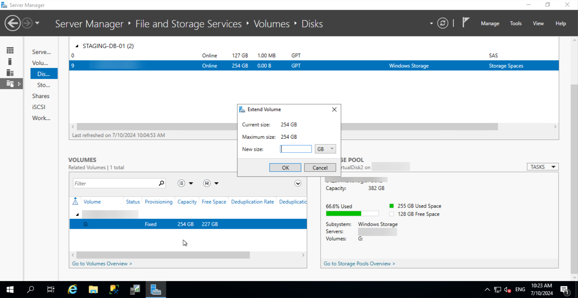
Task: Click the Back navigation arrow
Action: tap(13, 23)
